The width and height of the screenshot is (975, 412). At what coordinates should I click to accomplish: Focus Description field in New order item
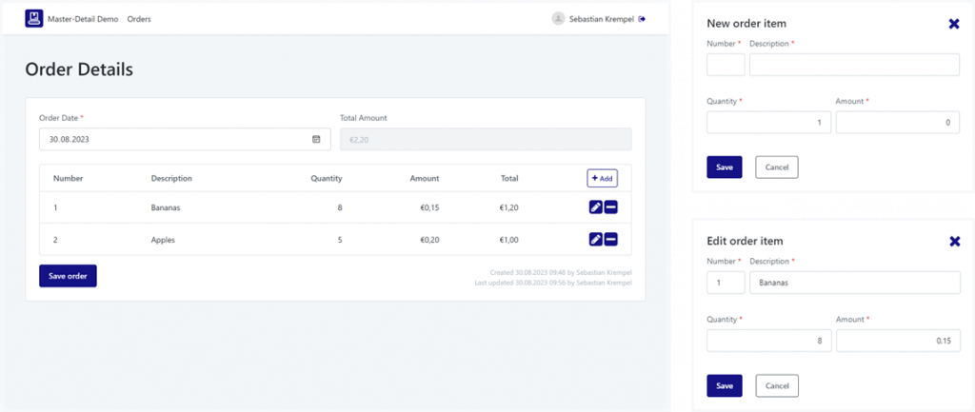[854, 65]
